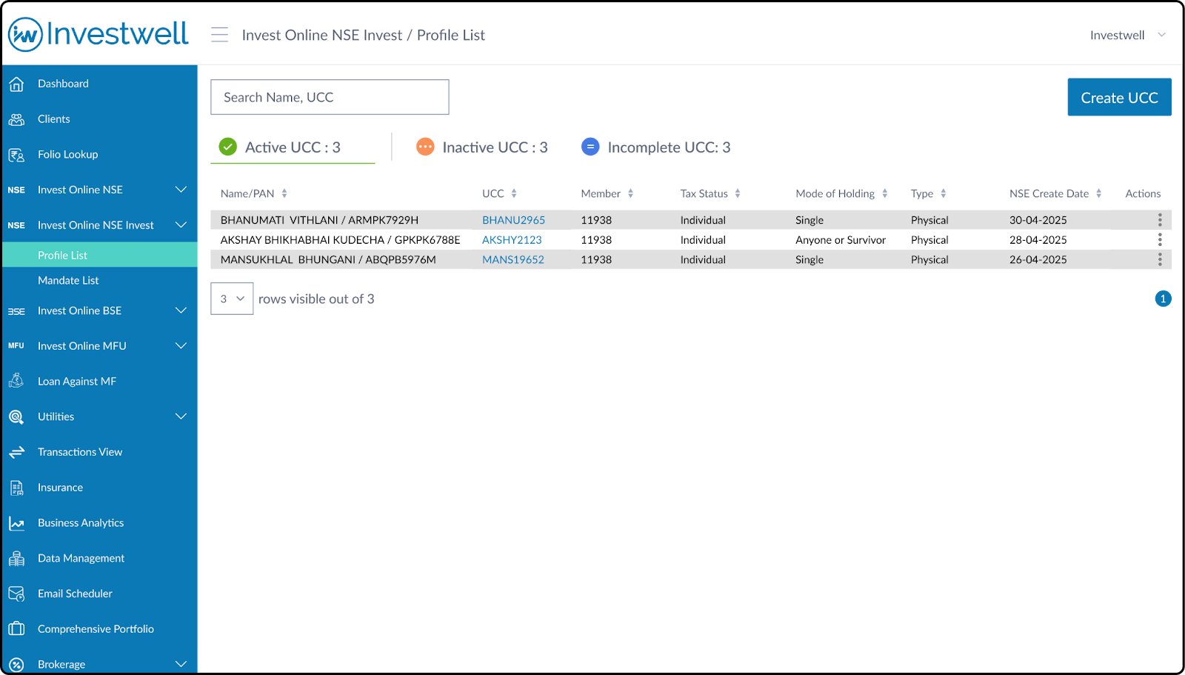This screenshot has height=675, width=1185.
Task: Click the Transactions View arrows icon
Action: tap(16, 452)
